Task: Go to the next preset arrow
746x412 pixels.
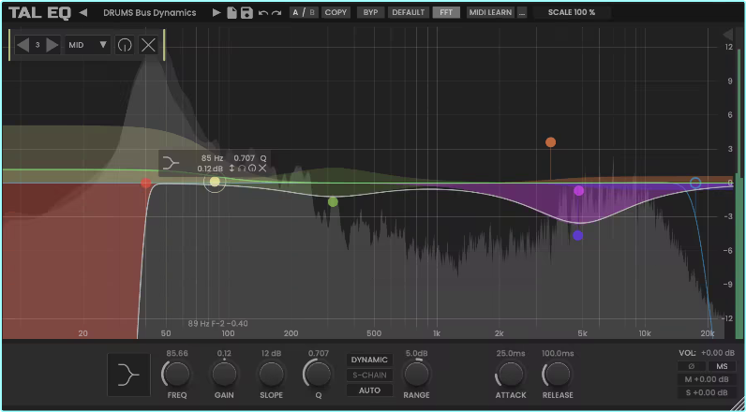Action: 216,13
